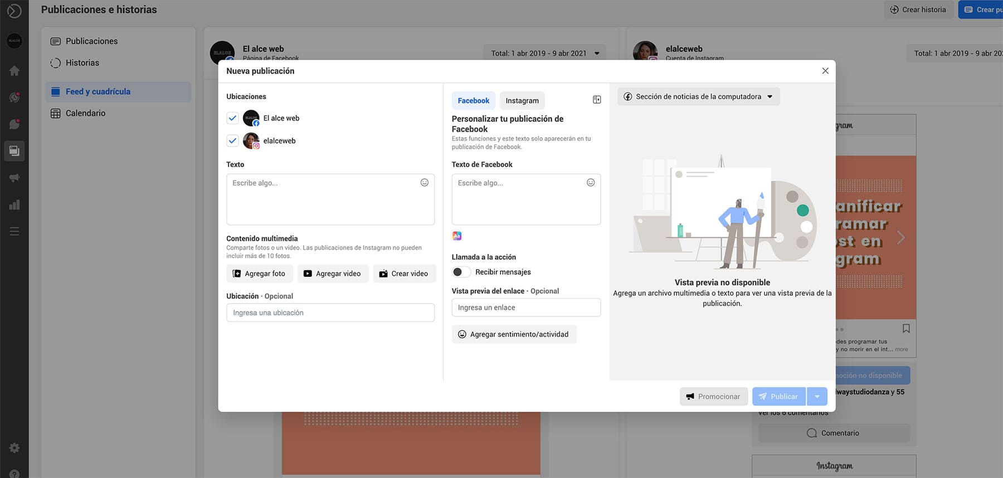Open elalceweb date range dropdown
The width and height of the screenshot is (1003, 478).
click(955, 53)
